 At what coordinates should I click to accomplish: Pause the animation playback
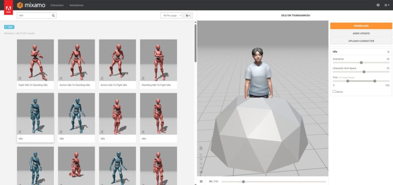pyautogui.click(x=201, y=182)
